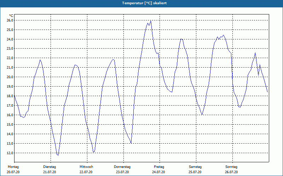The image size is (283, 176).
Task: Click the 16,0 axis value
Action: tap(10, 115)
